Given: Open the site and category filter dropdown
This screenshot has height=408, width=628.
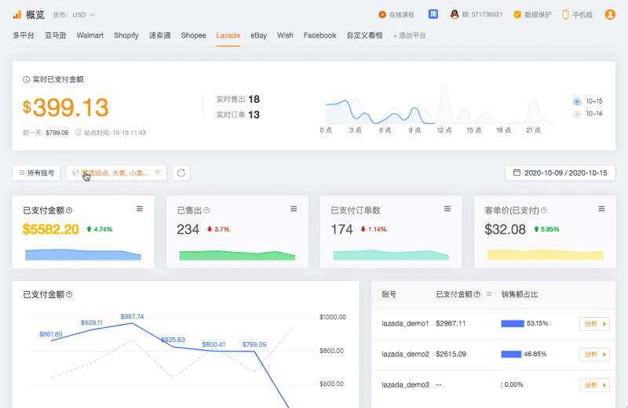Looking at the screenshot, I should (117, 173).
